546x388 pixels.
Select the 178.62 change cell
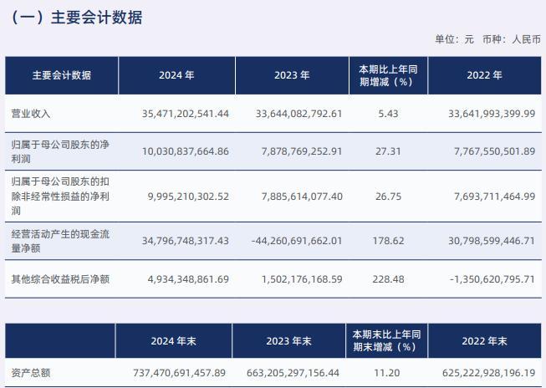[387, 240]
